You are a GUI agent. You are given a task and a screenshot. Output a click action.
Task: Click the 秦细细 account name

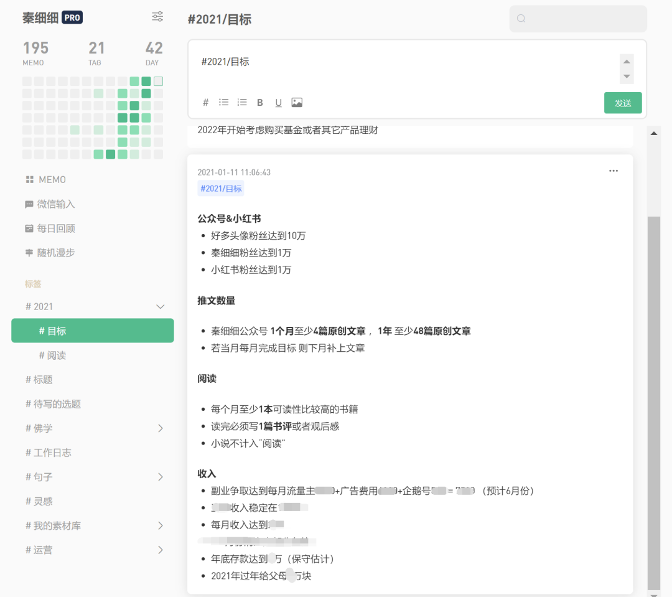click(40, 17)
